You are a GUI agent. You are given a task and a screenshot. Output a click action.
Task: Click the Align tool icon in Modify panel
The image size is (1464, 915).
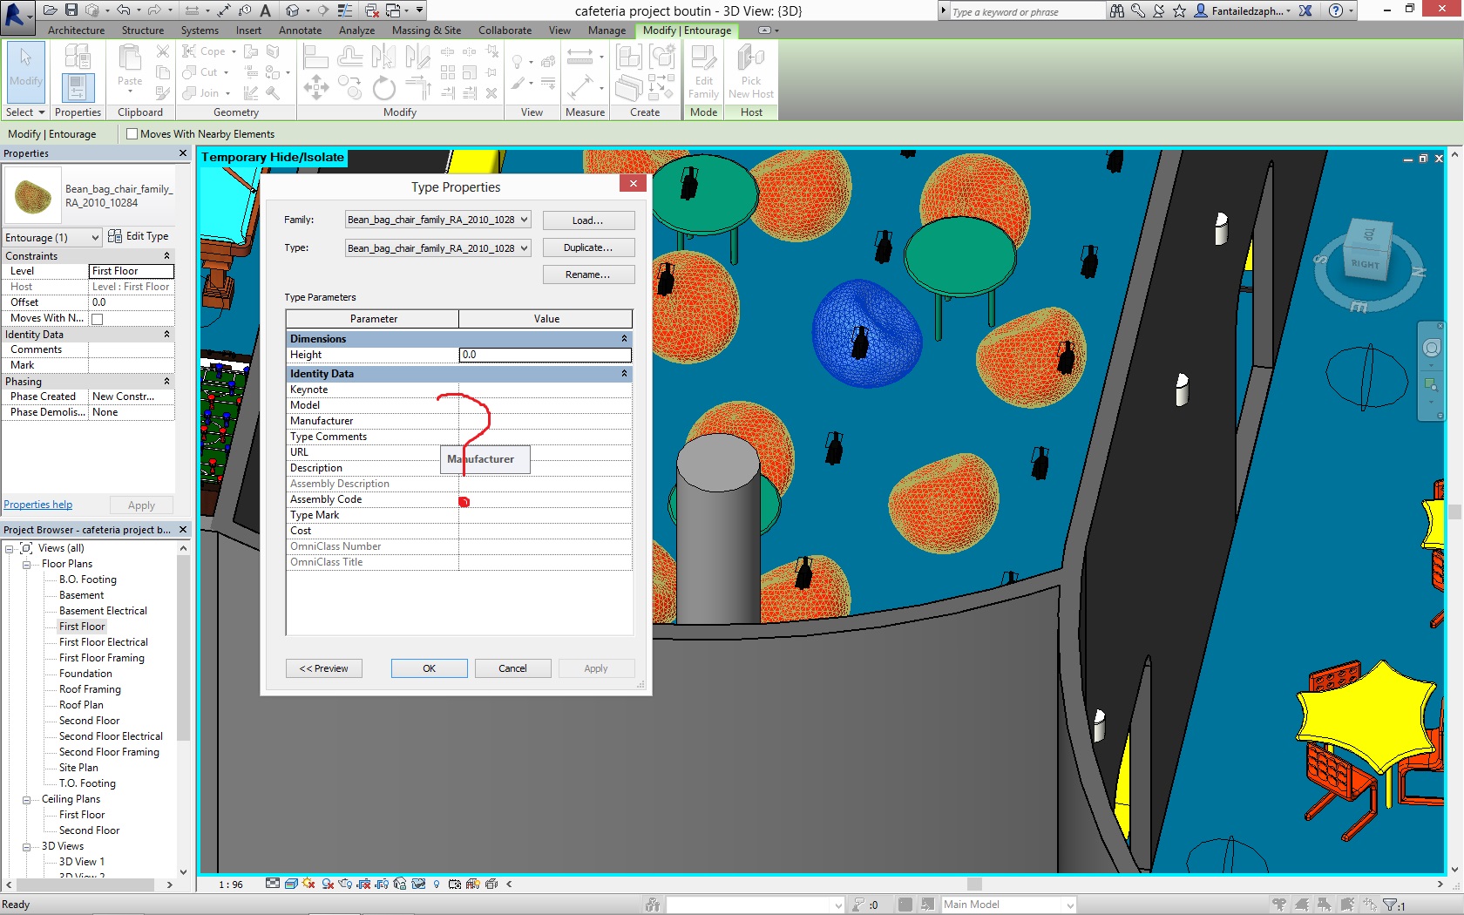point(315,58)
